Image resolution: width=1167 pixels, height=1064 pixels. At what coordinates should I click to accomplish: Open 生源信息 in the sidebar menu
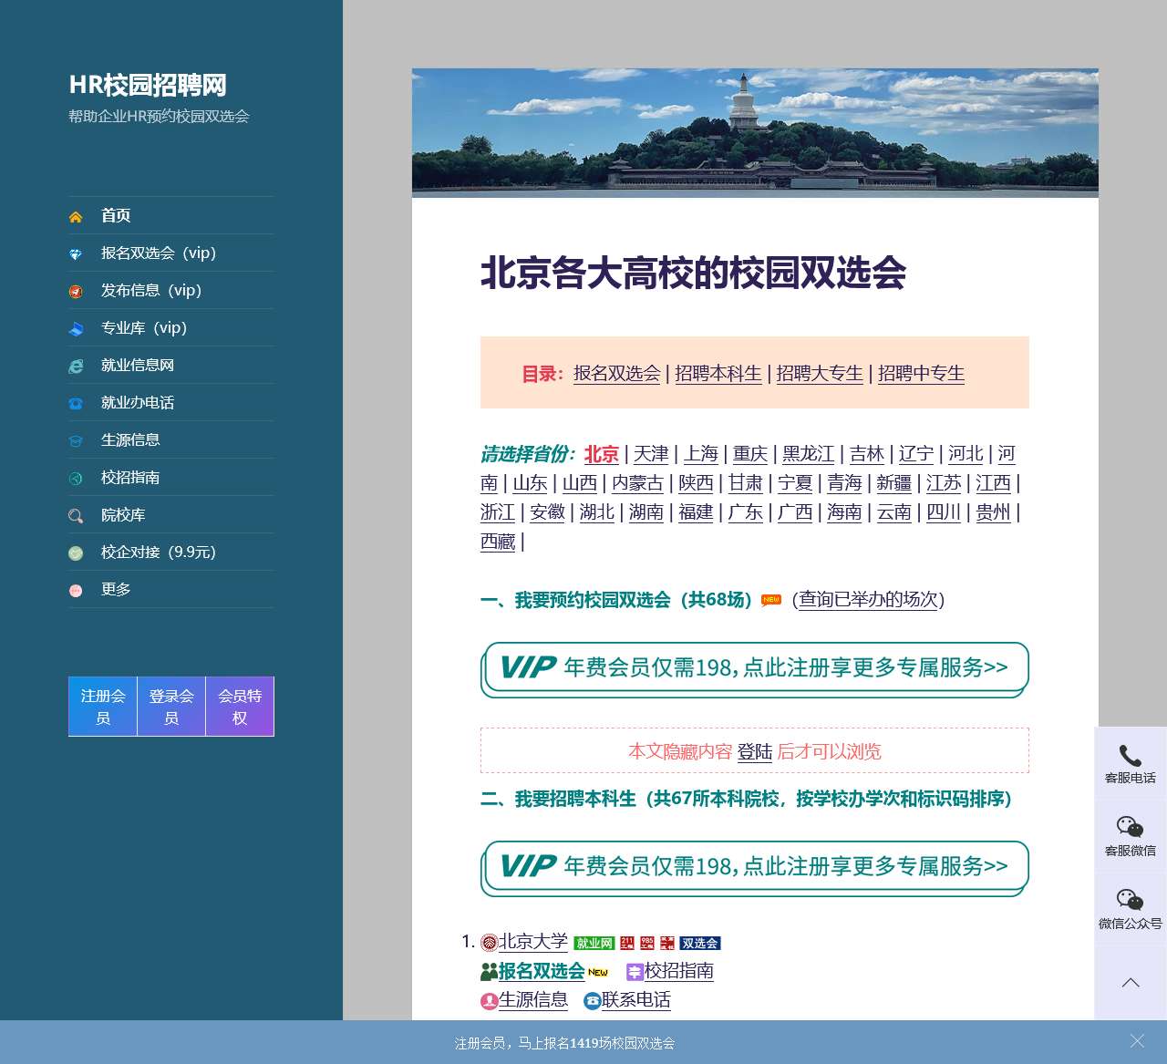tap(130, 440)
